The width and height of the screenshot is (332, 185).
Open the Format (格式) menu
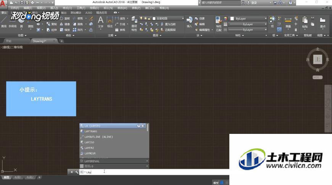pyautogui.click(x=67, y=8)
